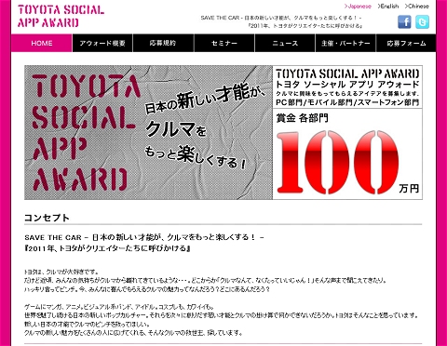The width and height of the screenshot is (447, 346).
Task: Click the コンセプト section heading
Action: [x=47, y=218]
